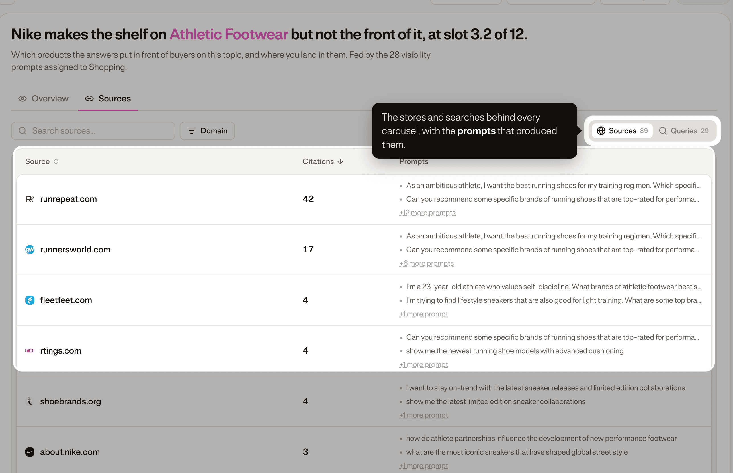Click the fleetfeet.com favicon icon
Viewport: 733px width, 473px height.
click(30, 300)
